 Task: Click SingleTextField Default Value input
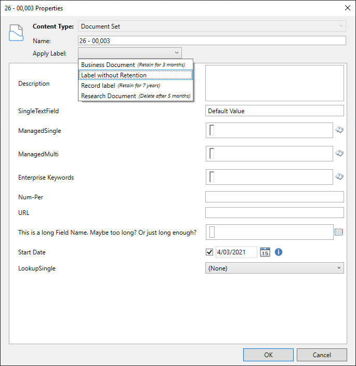pyautogui.click(x=274, y=111)
